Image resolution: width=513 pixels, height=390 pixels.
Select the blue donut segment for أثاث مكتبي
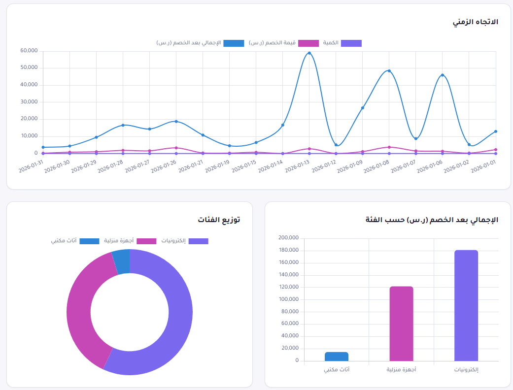122,261
